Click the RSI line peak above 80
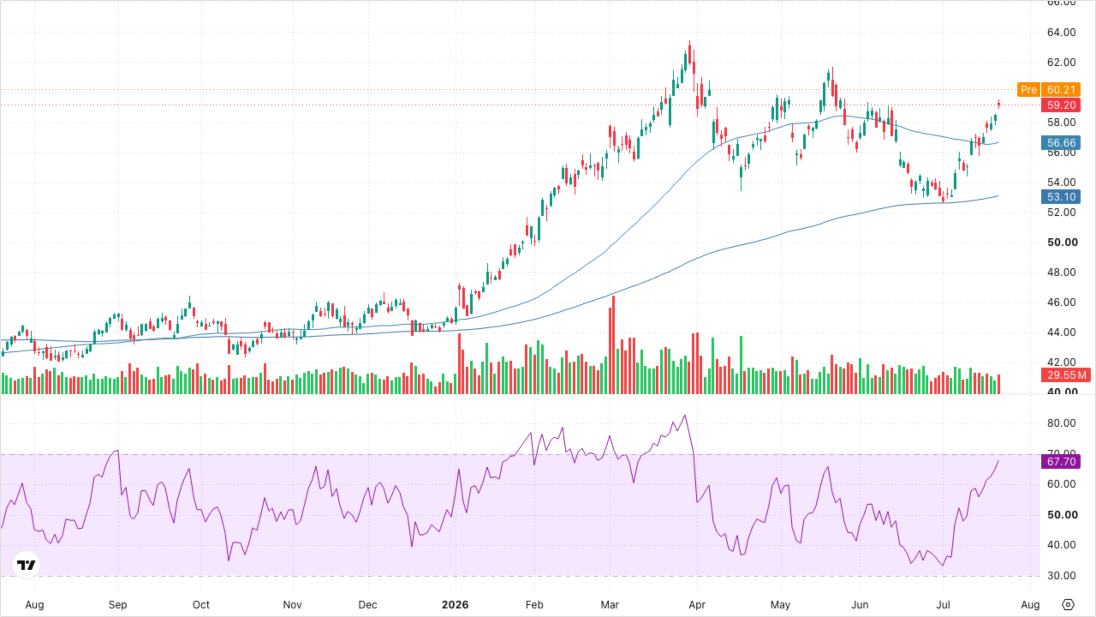 (x=685, y=415)
